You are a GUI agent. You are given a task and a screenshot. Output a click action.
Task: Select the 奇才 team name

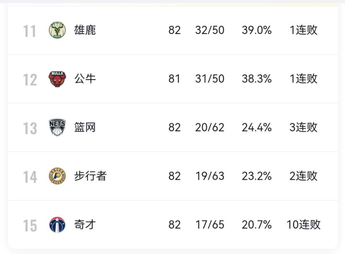coord(85,224)
